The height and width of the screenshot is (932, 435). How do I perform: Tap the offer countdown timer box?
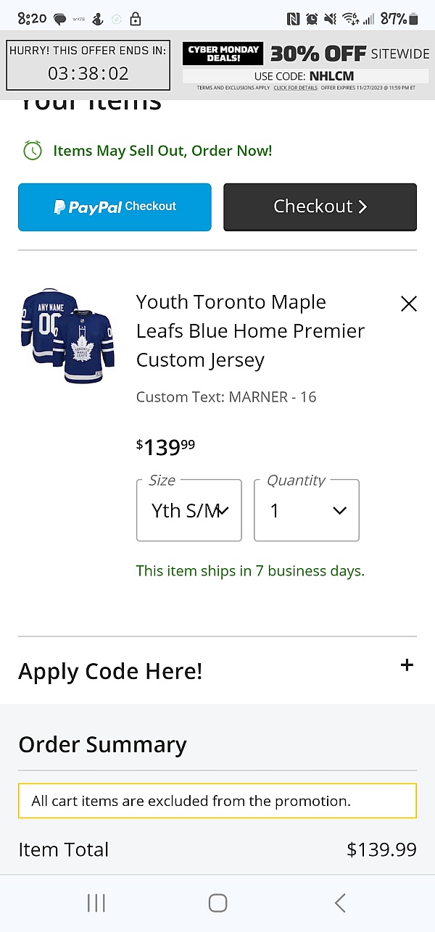click(88, 65)
